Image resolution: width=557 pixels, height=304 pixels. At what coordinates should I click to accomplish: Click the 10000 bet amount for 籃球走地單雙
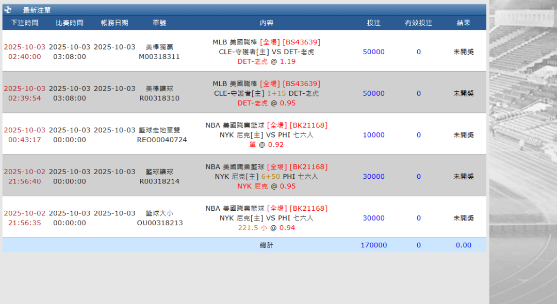(373, 135)
